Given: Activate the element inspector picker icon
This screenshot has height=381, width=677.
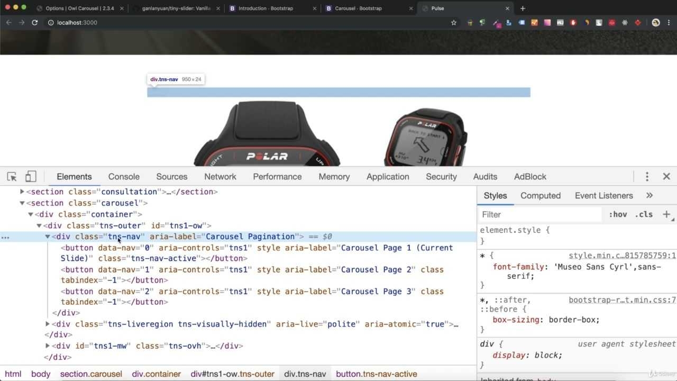Looking at the screenshot, I should [x=12, y=177].
